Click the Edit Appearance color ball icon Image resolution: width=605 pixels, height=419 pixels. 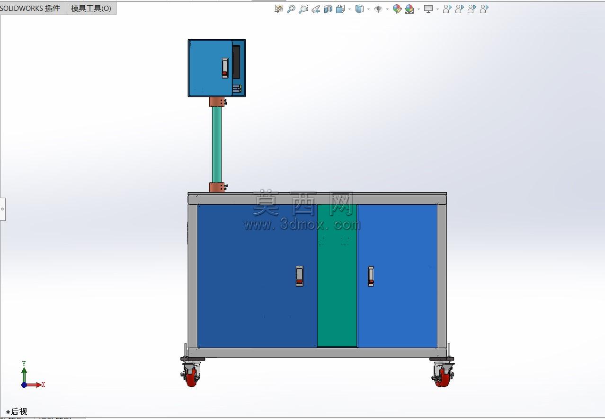click(397, 9)
